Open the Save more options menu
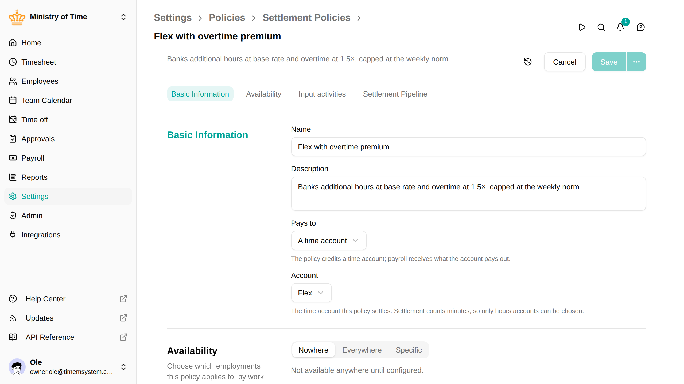684x384 pixels. point(636,62)
